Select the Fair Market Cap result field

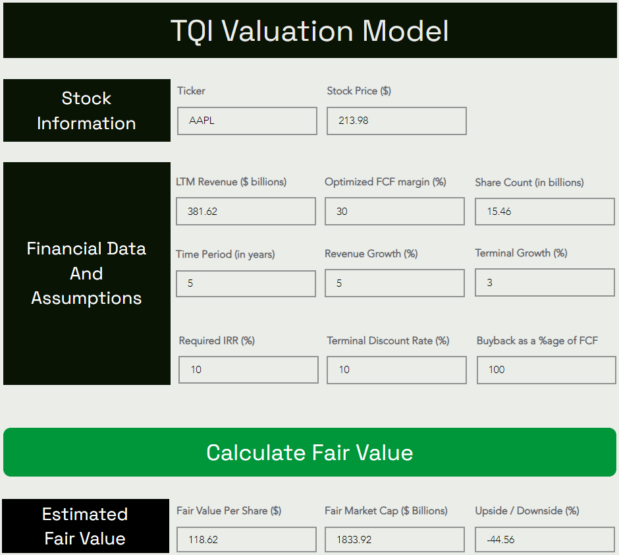coord(394,540)
